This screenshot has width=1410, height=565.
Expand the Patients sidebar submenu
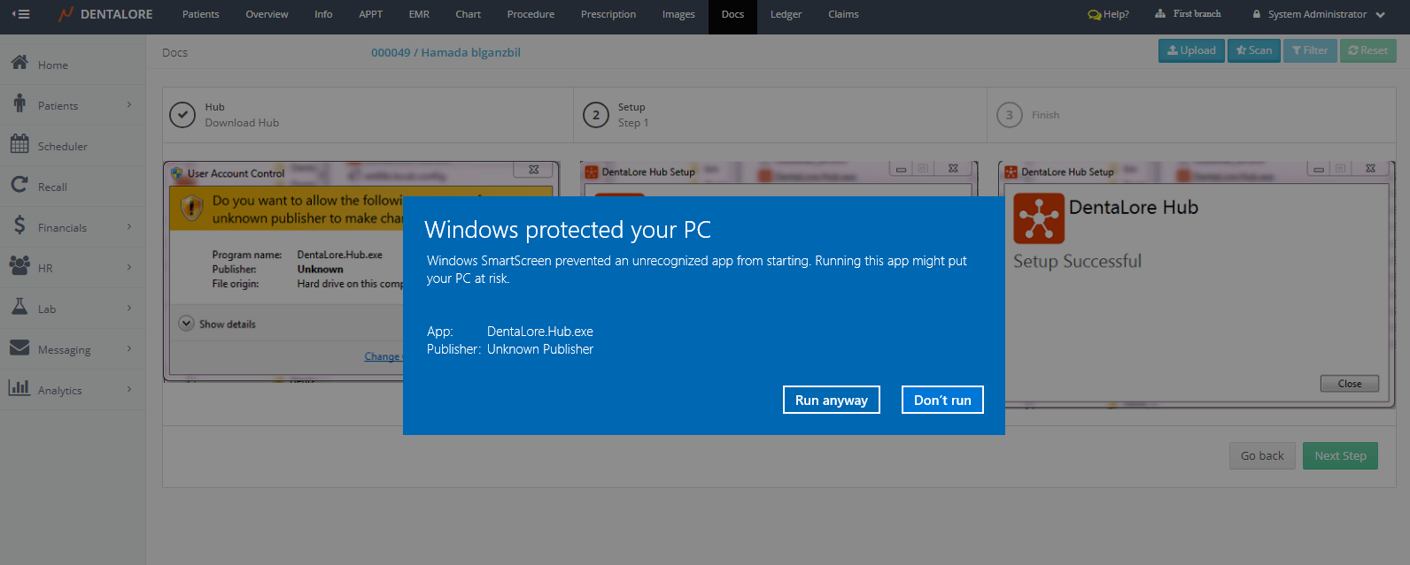(129, 105)
